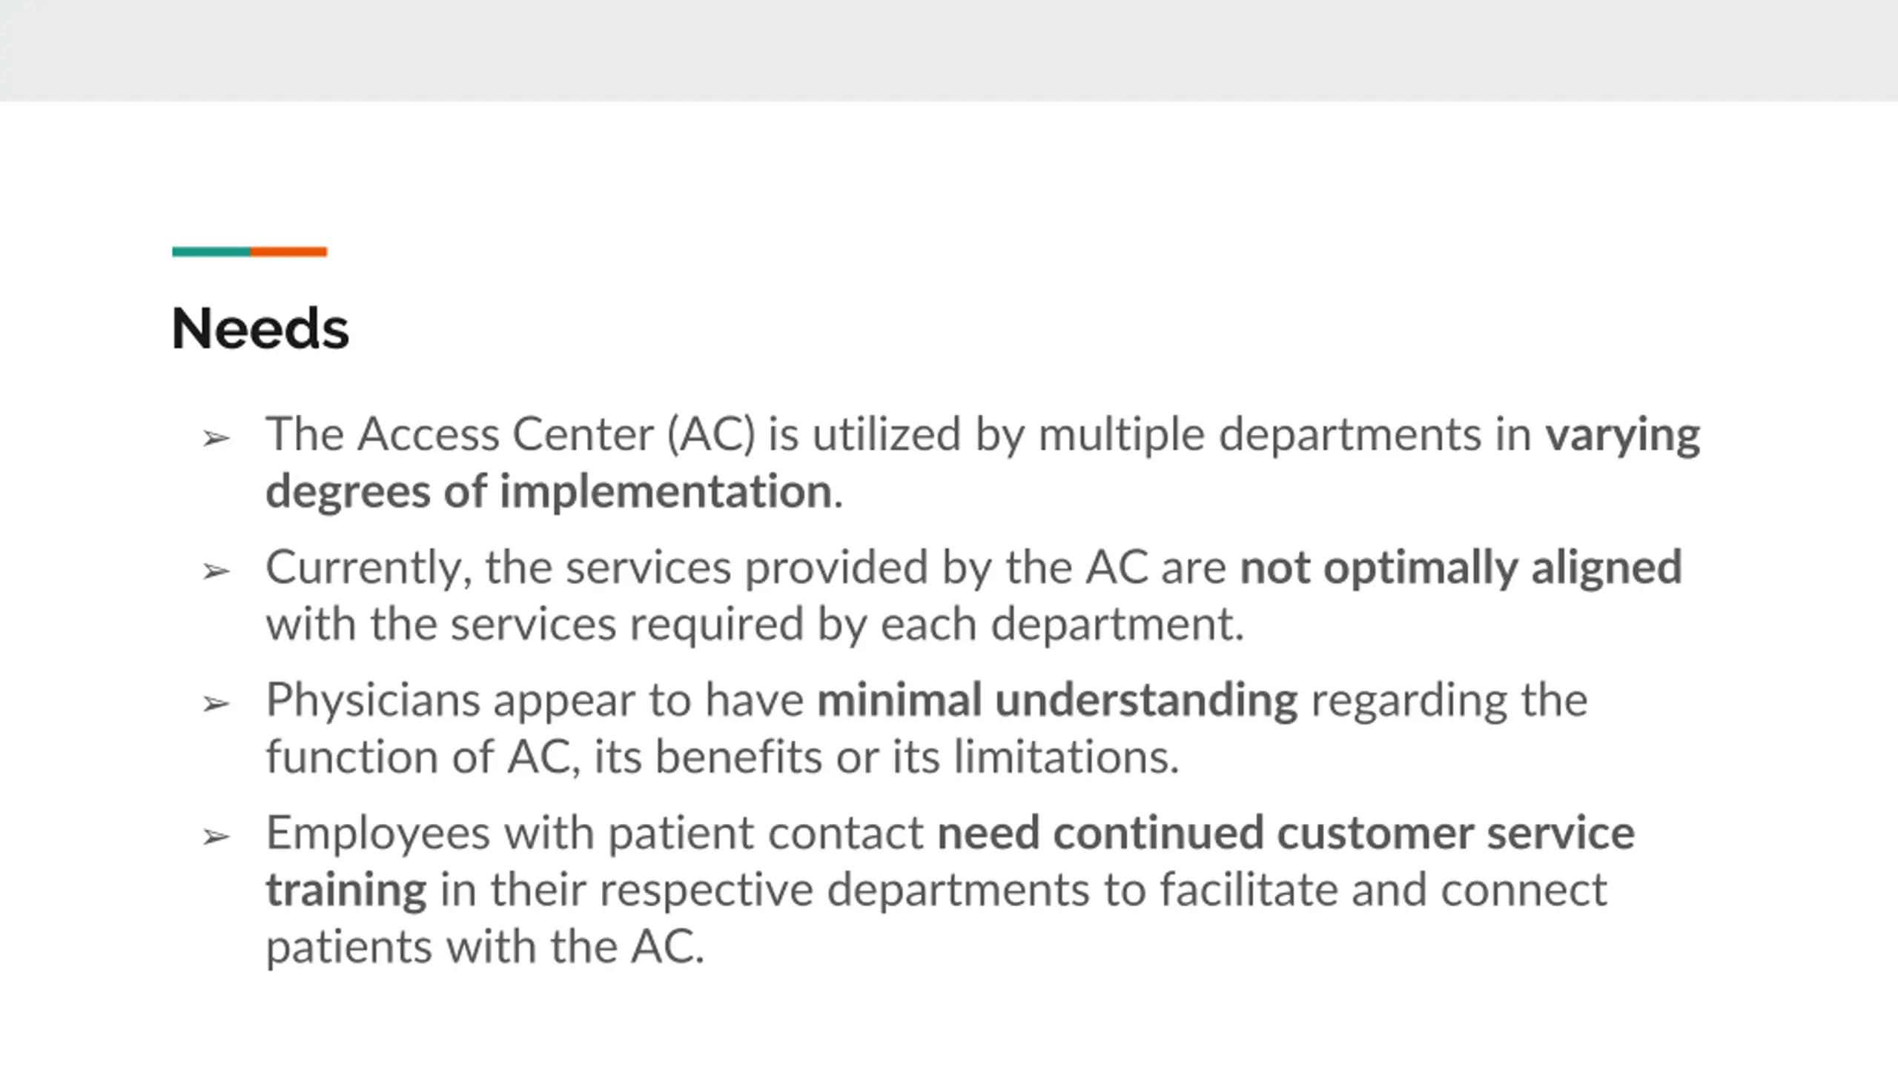The width and height of the screenshot is (1898, 1067).
Task: Click the bold phrase "need continued customer service"
Action: 1286,833
